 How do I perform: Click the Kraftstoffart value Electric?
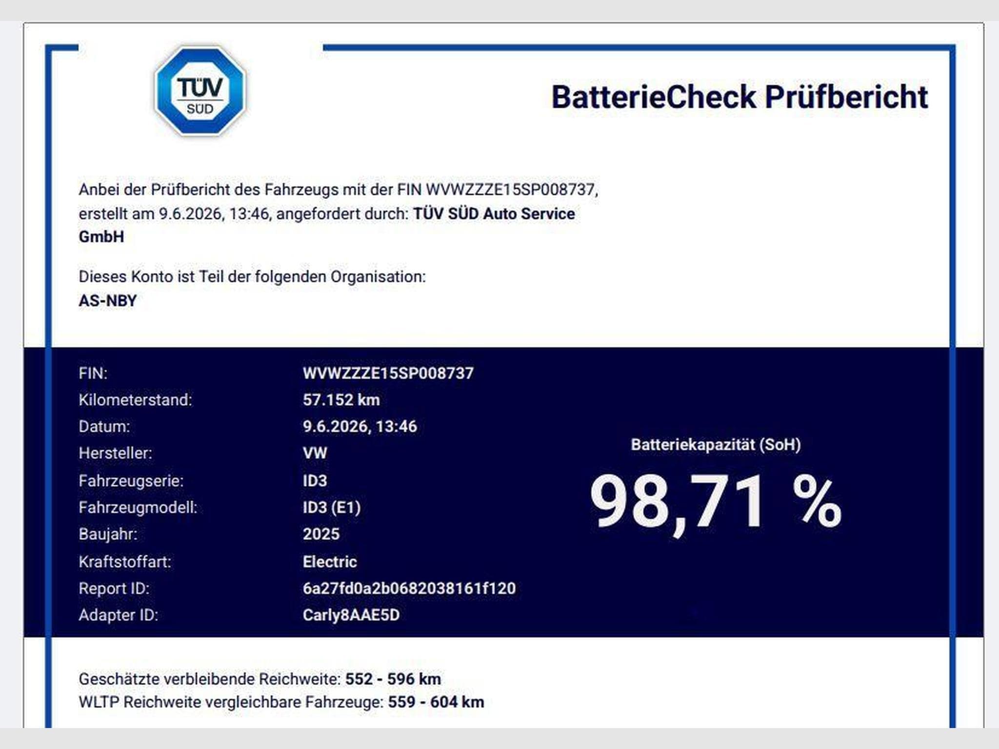pos(330,562)
